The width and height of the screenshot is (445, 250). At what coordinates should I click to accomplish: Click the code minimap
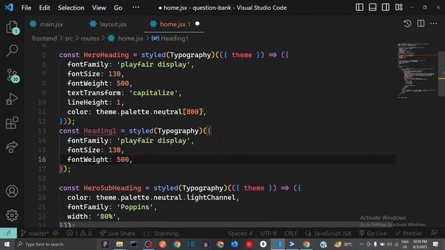click(416, 70)
